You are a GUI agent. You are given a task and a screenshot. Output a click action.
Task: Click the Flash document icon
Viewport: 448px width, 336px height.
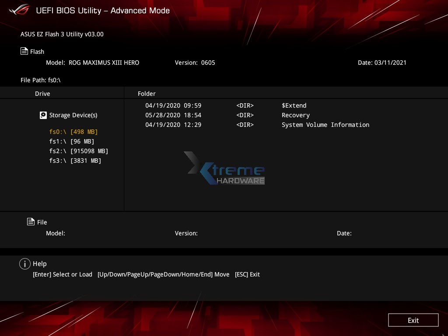point(24,51)
